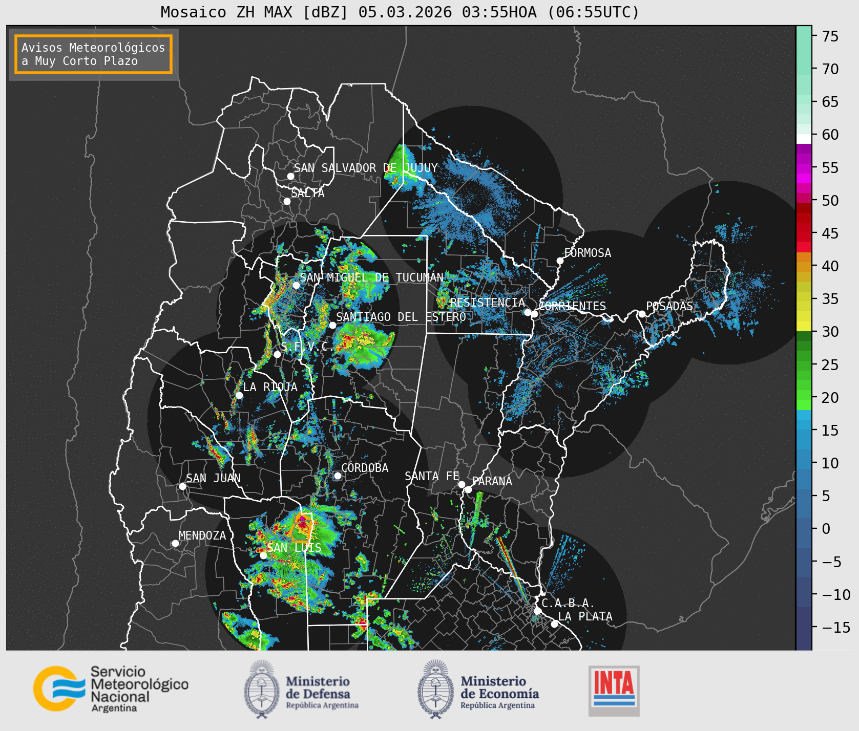This screenshot has height=731, width=859.
Task: Click the Paraná city dot
Action: point(468,489)
